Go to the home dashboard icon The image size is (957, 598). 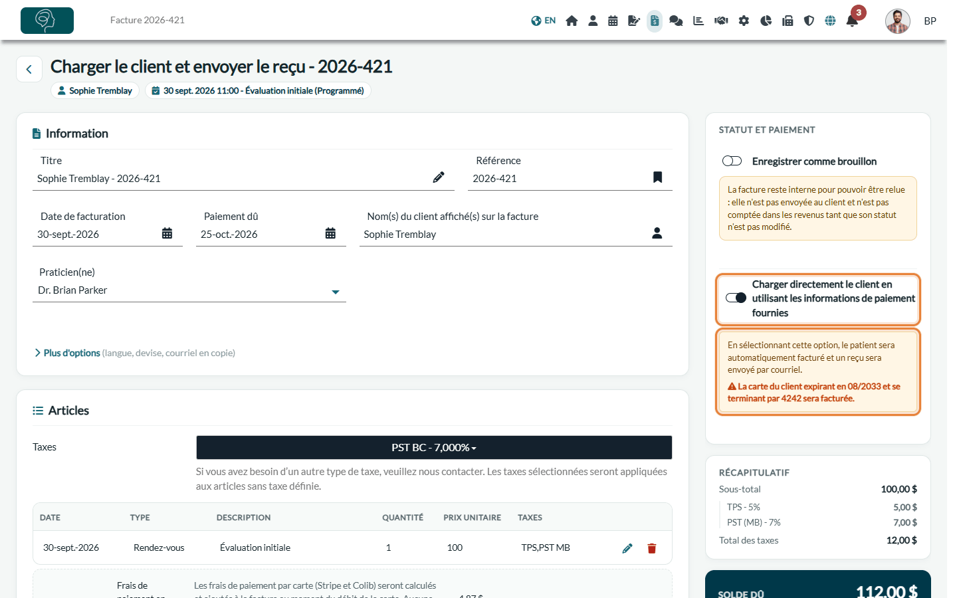(572, 21)
